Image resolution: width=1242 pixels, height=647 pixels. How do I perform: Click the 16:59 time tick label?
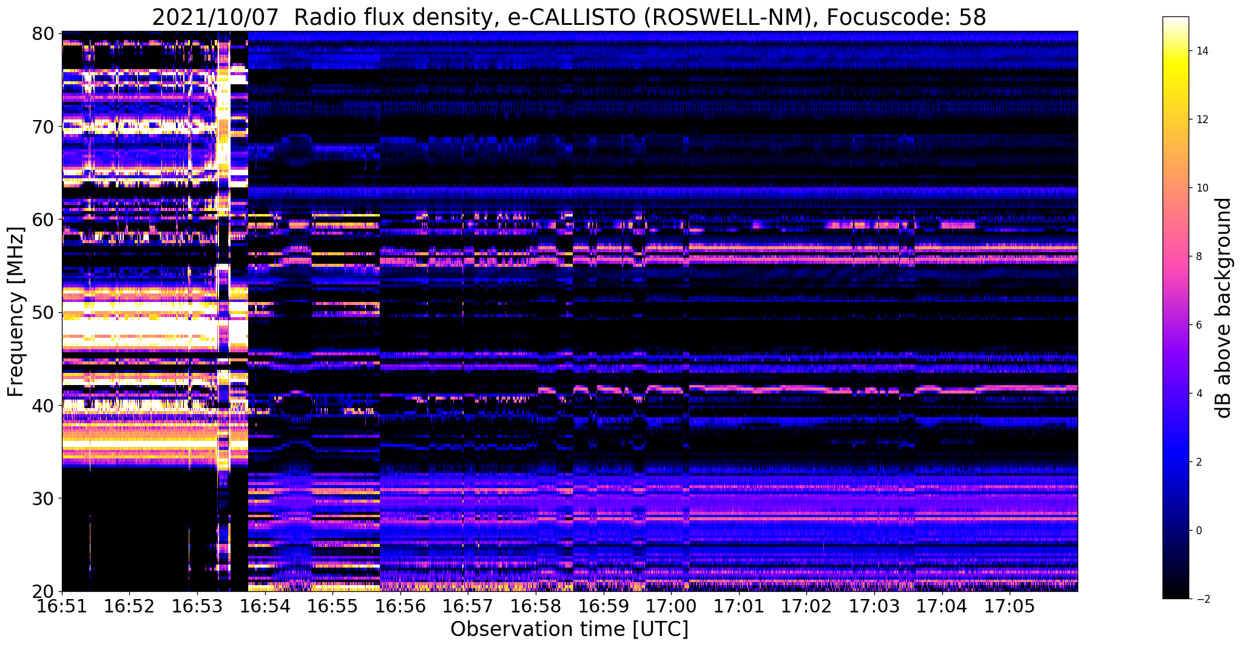pyautogui.click(x=603, y=606)
